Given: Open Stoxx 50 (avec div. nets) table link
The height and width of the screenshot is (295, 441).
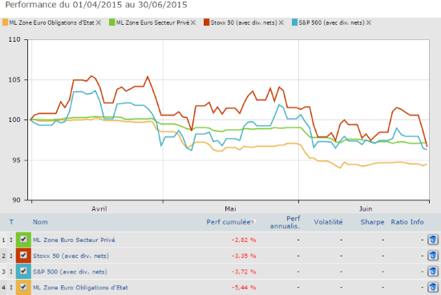Looking at the screenshot, I should (71, 256).
